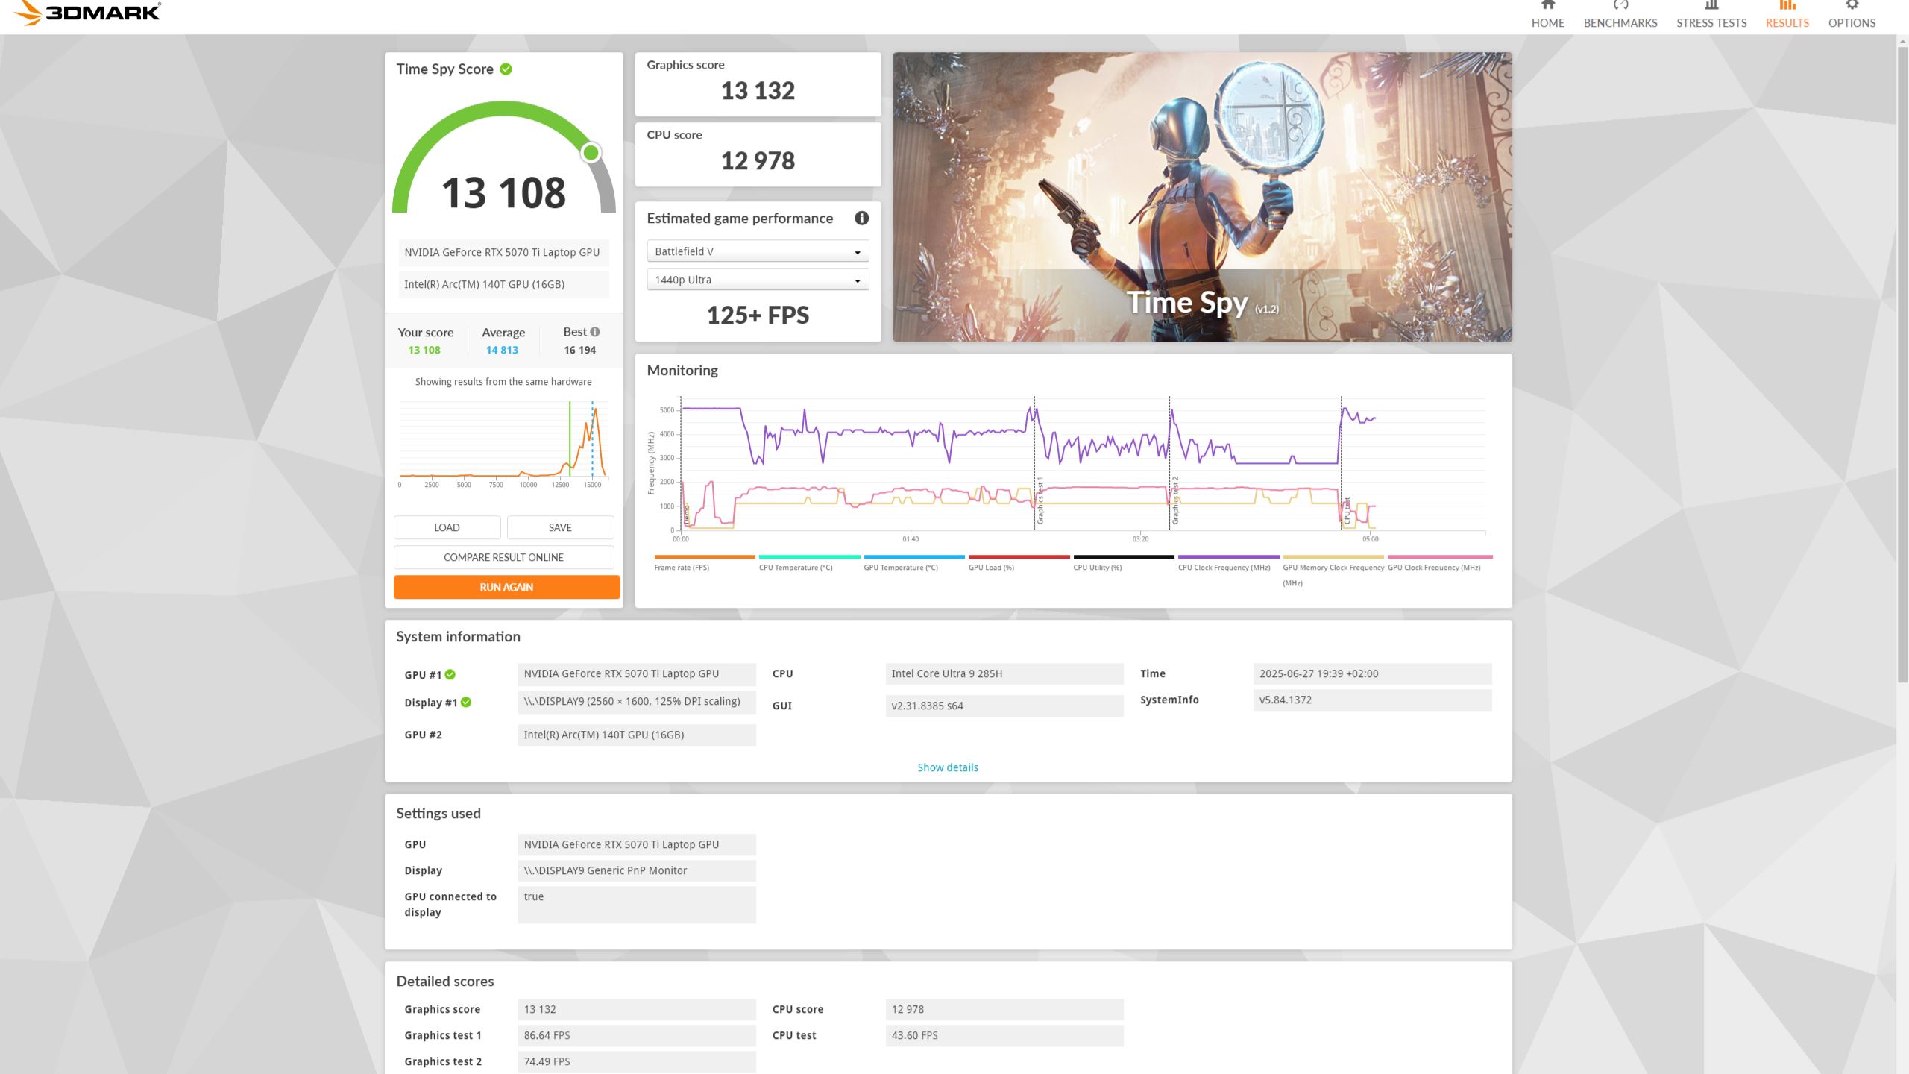Screen dimensions: 1909x1074
Task: Click the CPU test marker in Monitoring chart
Action: click(x=1347, y=510)
